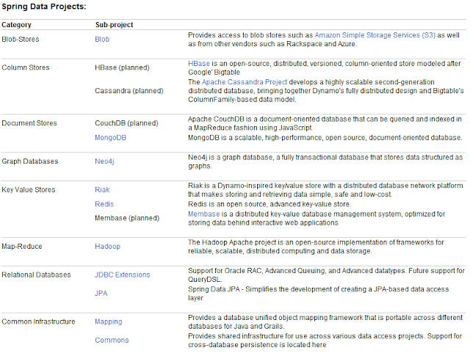The image size is (470, 353).
Task: Open the Hadoop sub-project link
Action: [107, 247]
